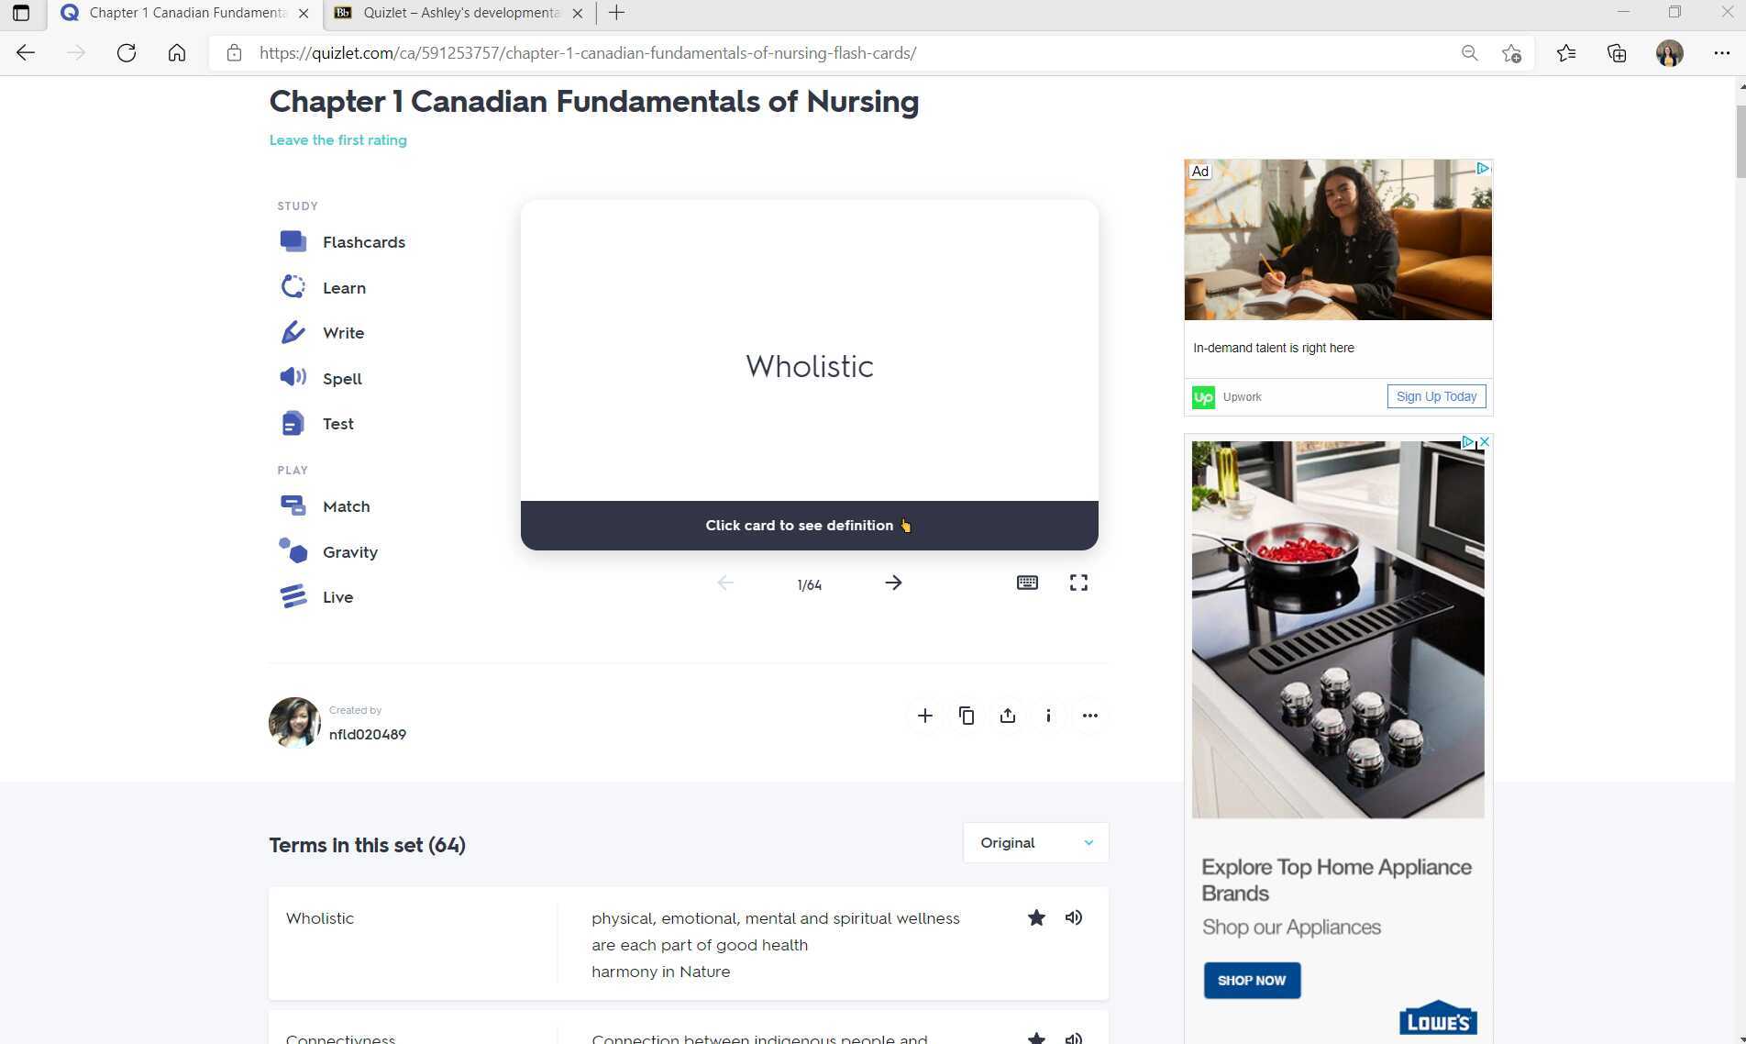This screenshot has width=1746, height=1044.
Task: Share this study set
Action: pyautogui.click(x=1007, y=716)
